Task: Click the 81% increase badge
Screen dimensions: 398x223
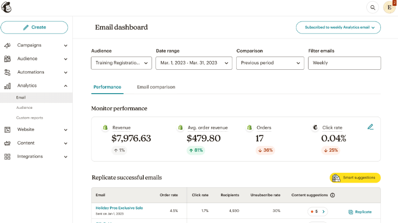Action: 196,150
